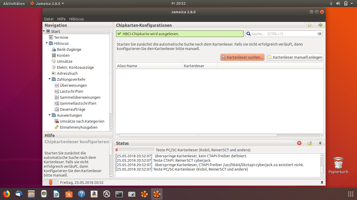Viewport: 357px width, 200px height.
Task: Open Sammelüberweisungen entry
Action: tap(77, 97)
